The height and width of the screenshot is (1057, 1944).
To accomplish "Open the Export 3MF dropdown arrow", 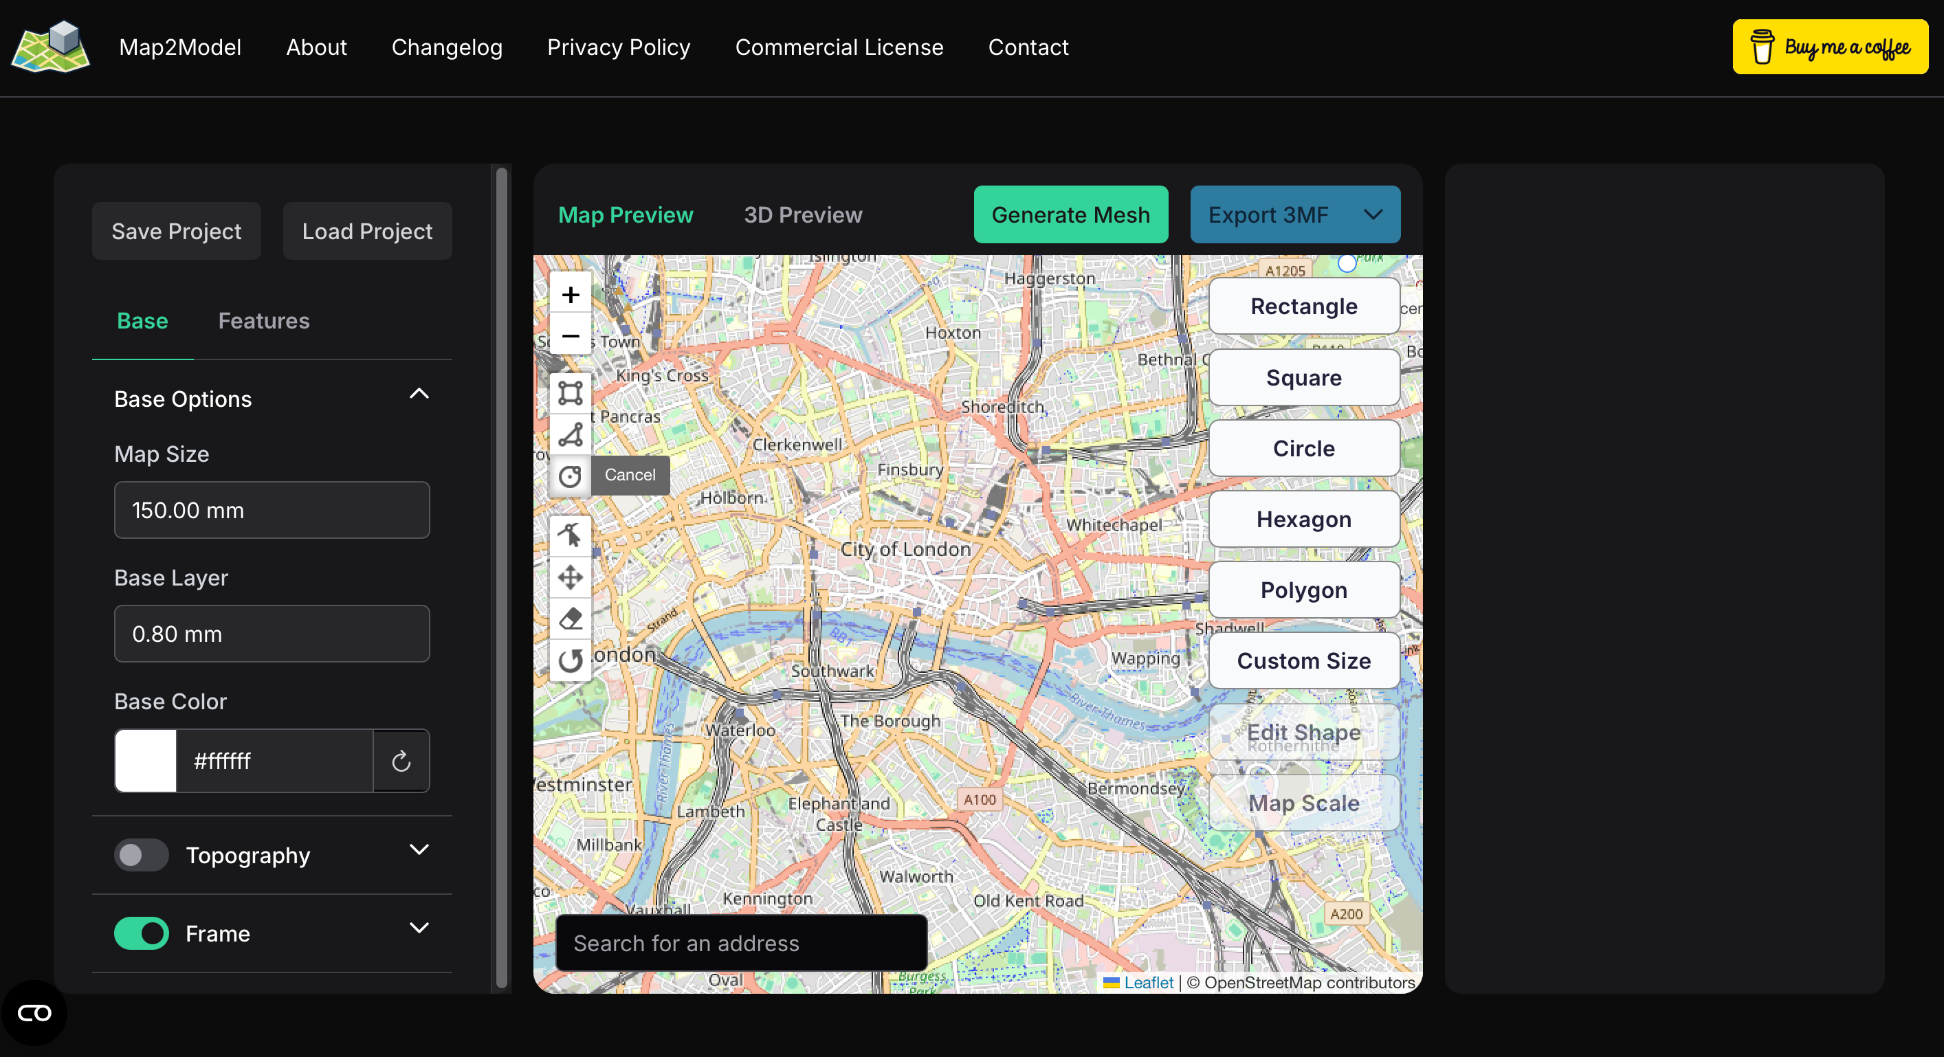I will (x=1373, y=214).
